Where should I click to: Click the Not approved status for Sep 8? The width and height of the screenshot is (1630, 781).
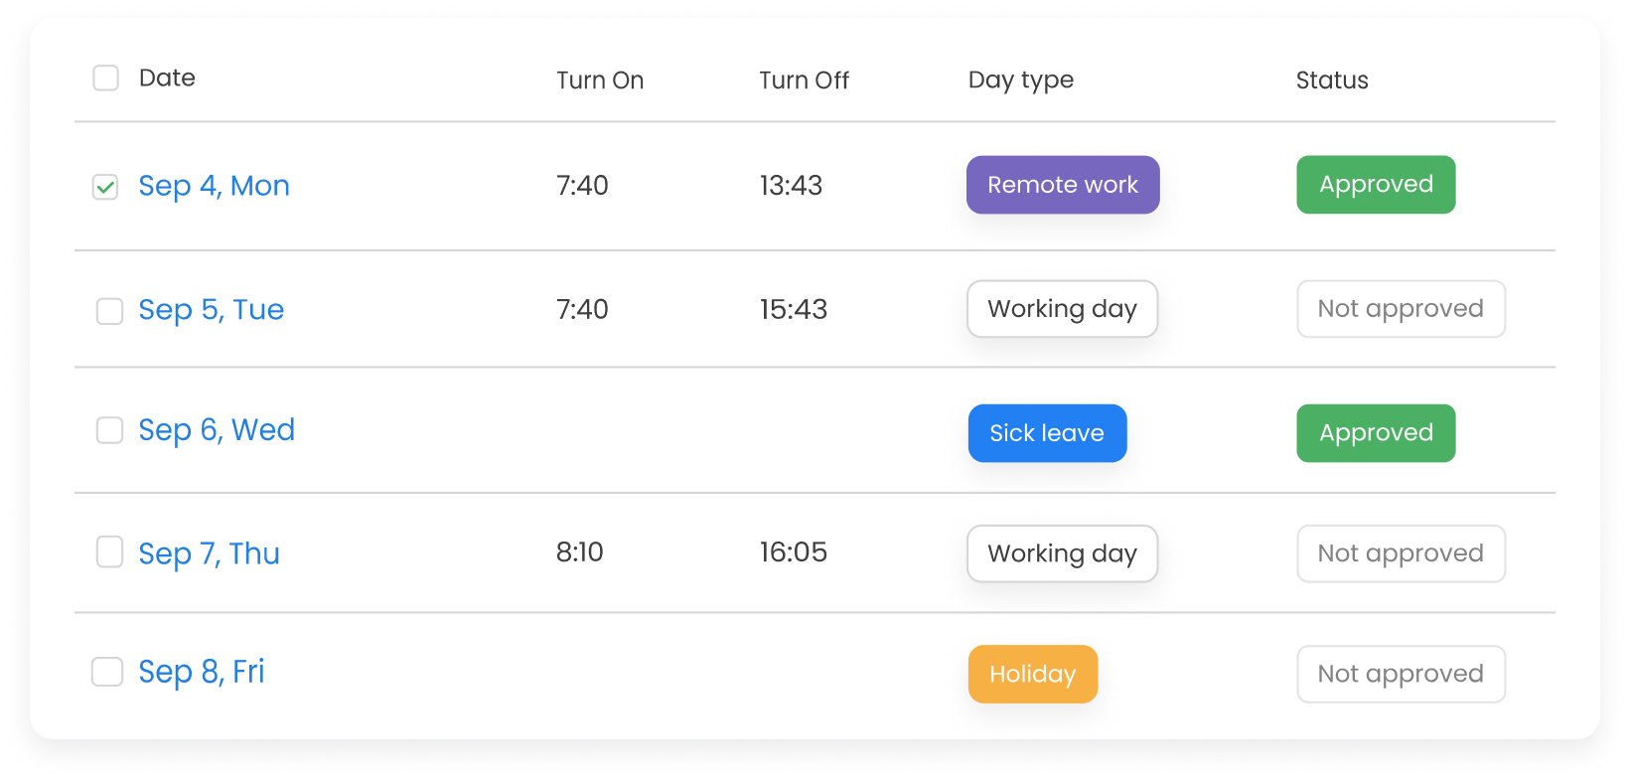pos(1401,674)
